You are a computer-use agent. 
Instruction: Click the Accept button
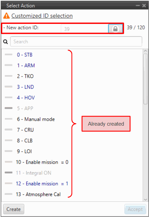point(135,209)
